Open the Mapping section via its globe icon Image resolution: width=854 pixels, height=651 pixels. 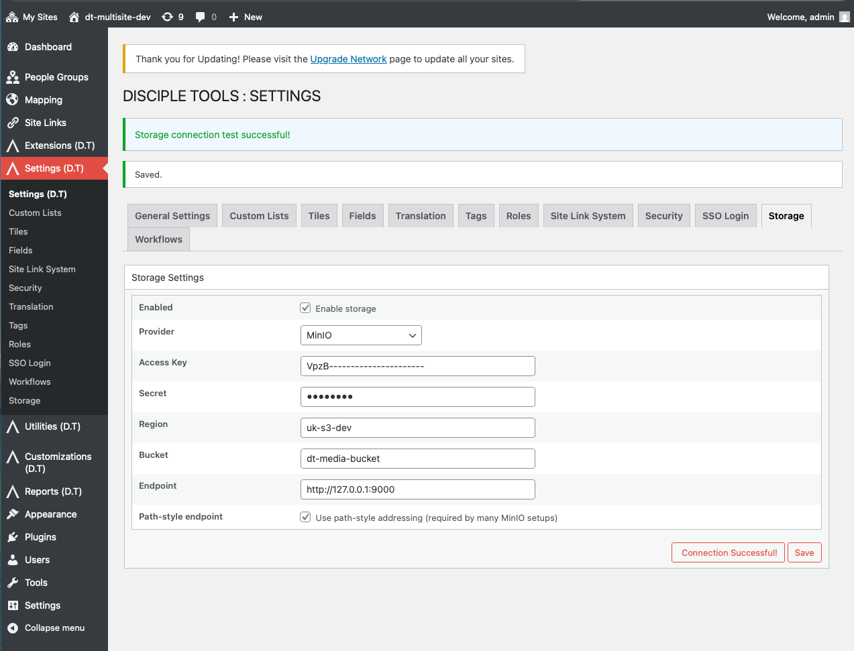point(14,99)
